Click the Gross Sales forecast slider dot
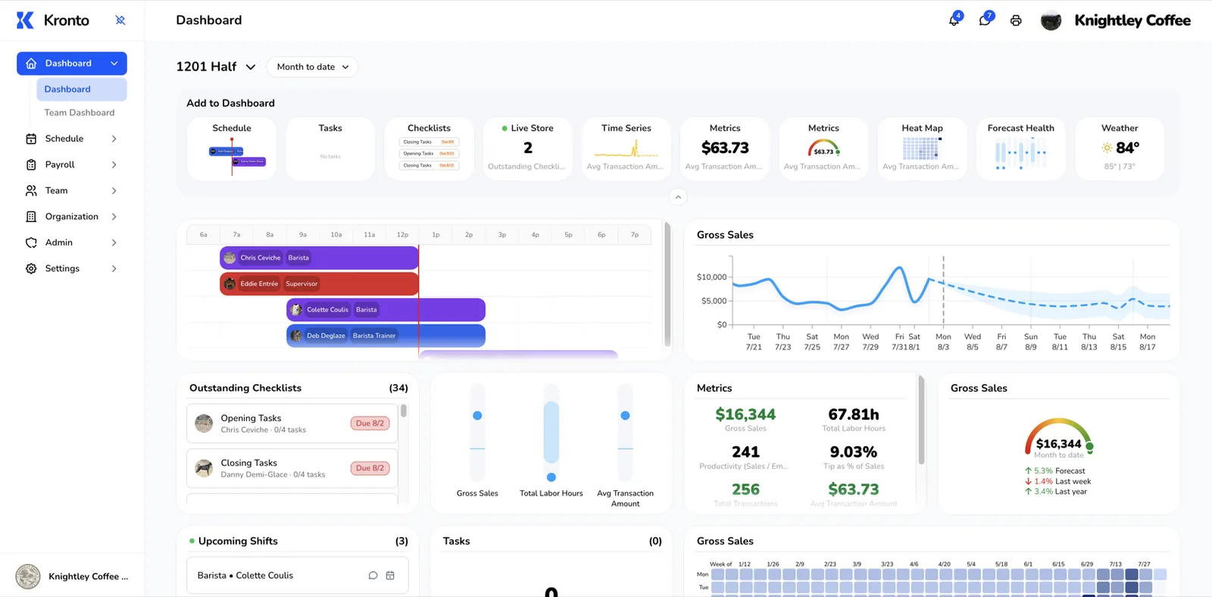Image resolution: width=1212 pixels, height=597 pixels. [x=477, y=415]
